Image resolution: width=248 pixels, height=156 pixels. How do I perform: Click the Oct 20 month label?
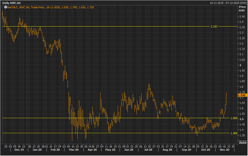(x=206, y=150)
